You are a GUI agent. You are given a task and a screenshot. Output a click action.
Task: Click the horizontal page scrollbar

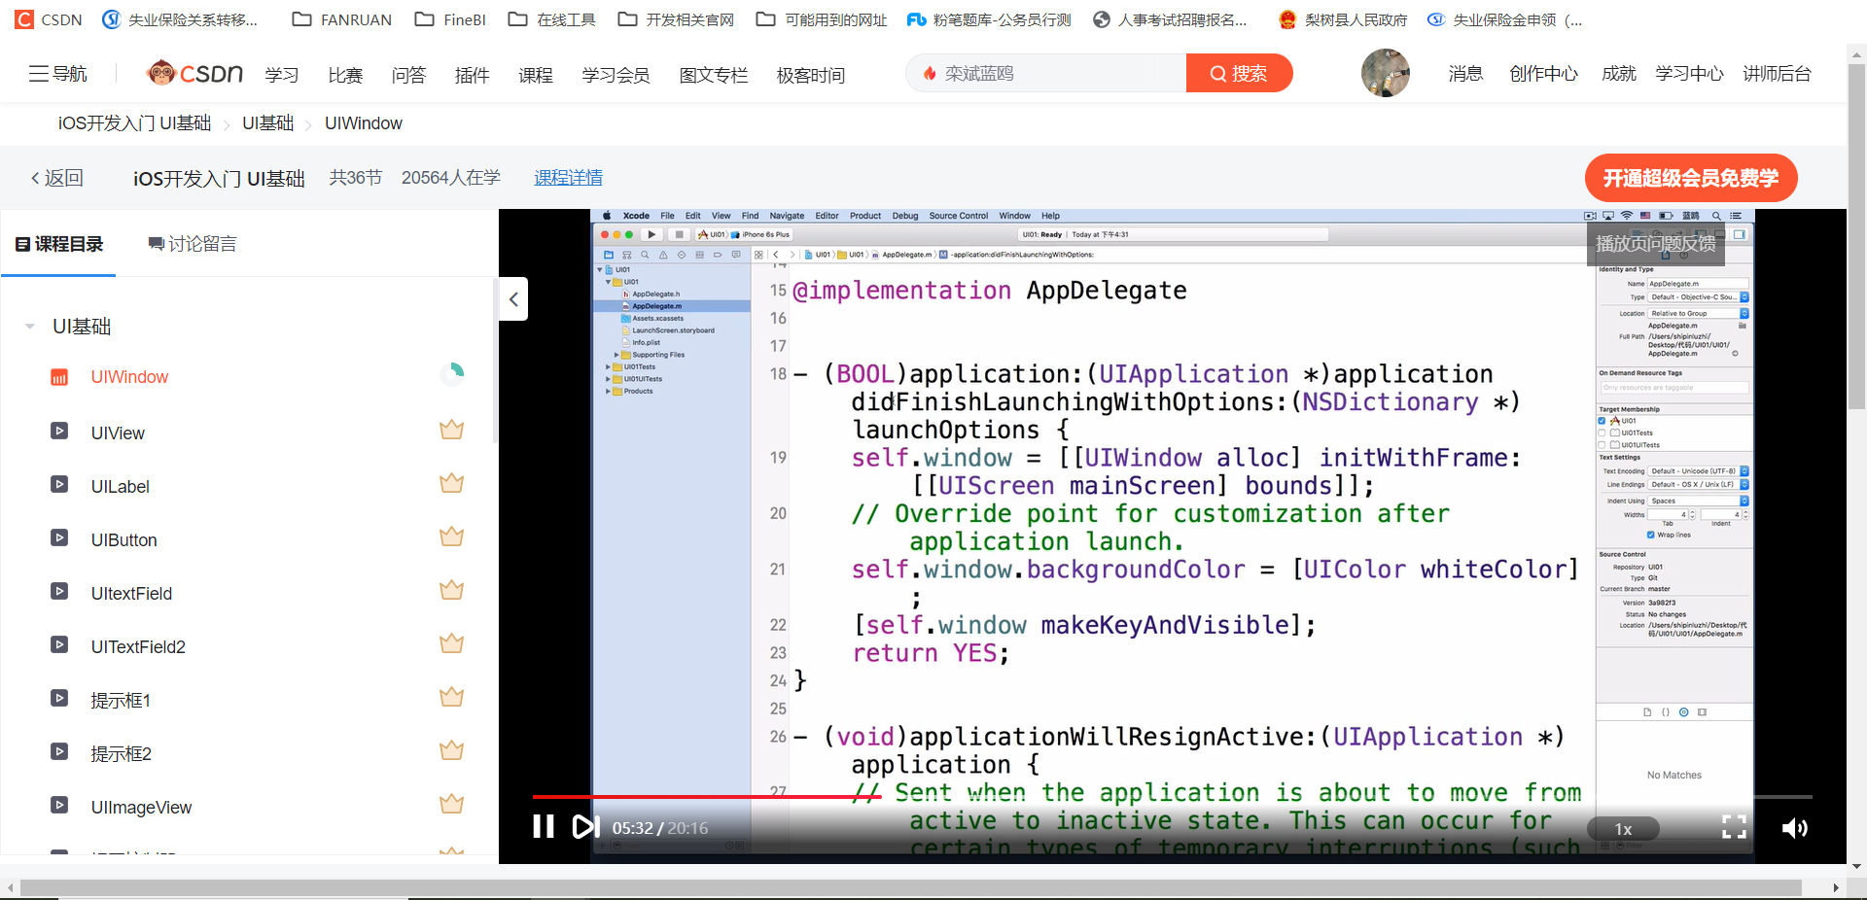[910, 887]
